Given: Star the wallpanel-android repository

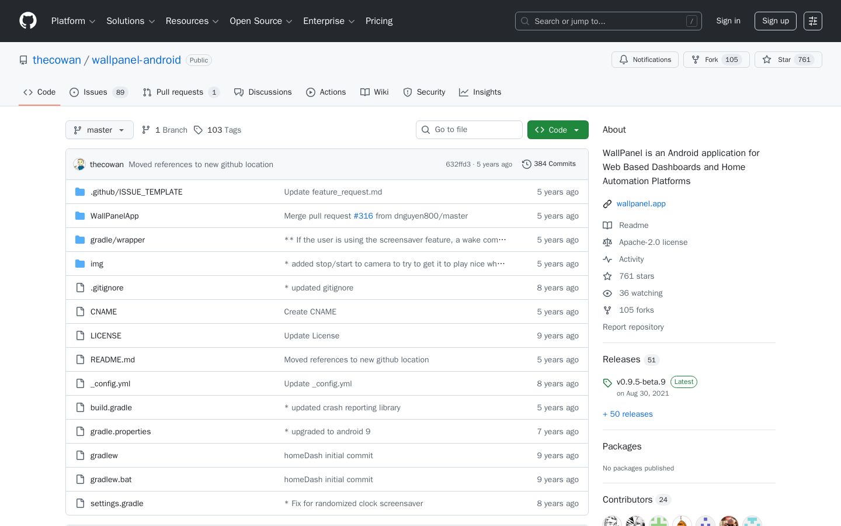Looking at the screenshot, I should point(788,60).
